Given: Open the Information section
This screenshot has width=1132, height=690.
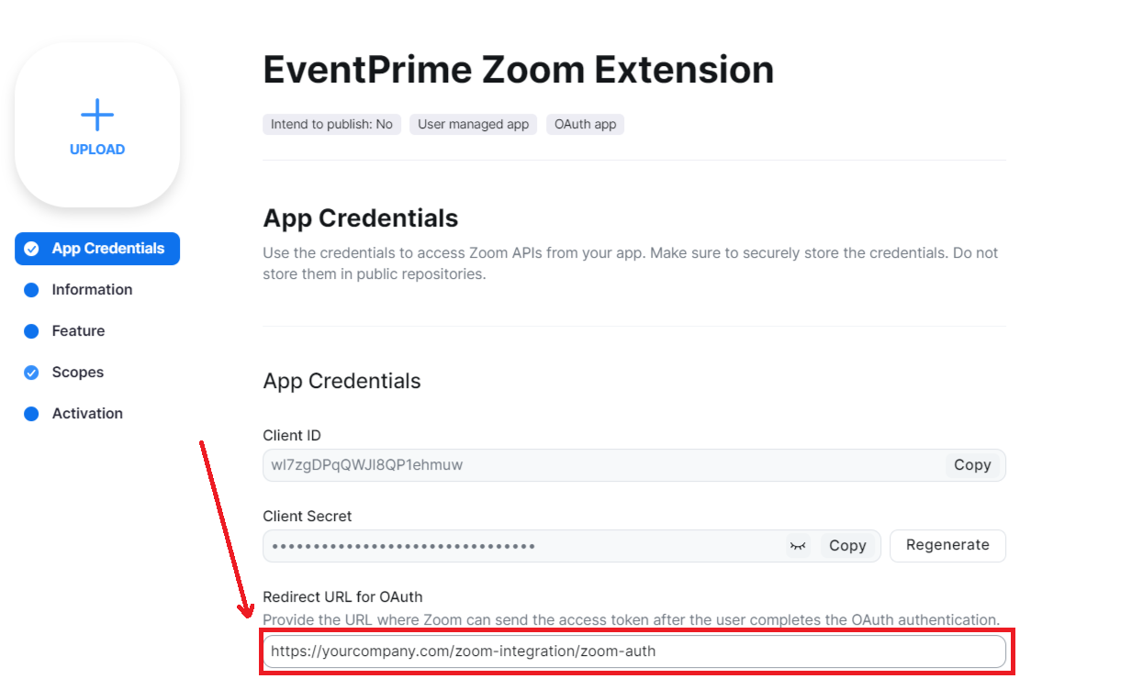Looking at the screenshot, I should [x=94, y=289].
